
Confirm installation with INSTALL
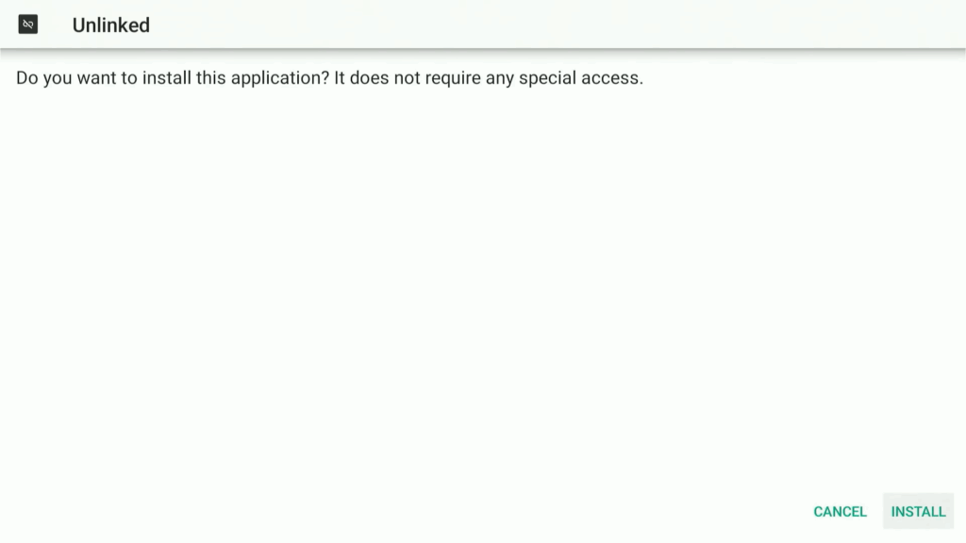tap(918, 511)
